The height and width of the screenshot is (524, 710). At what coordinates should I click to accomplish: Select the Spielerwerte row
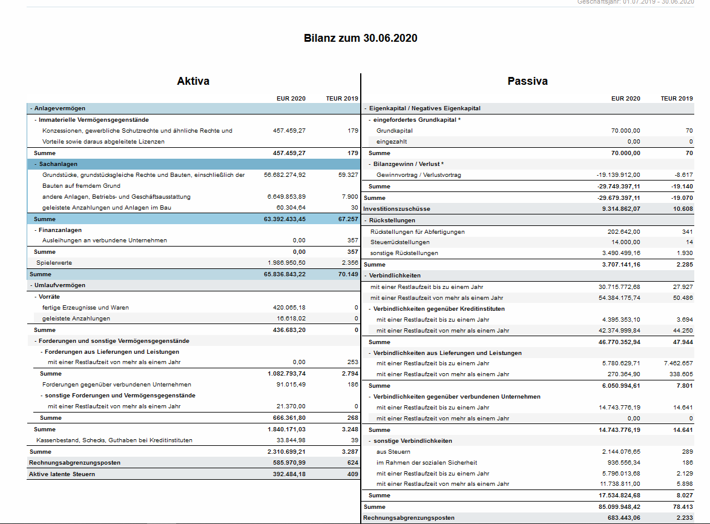(x=193, y=263)
